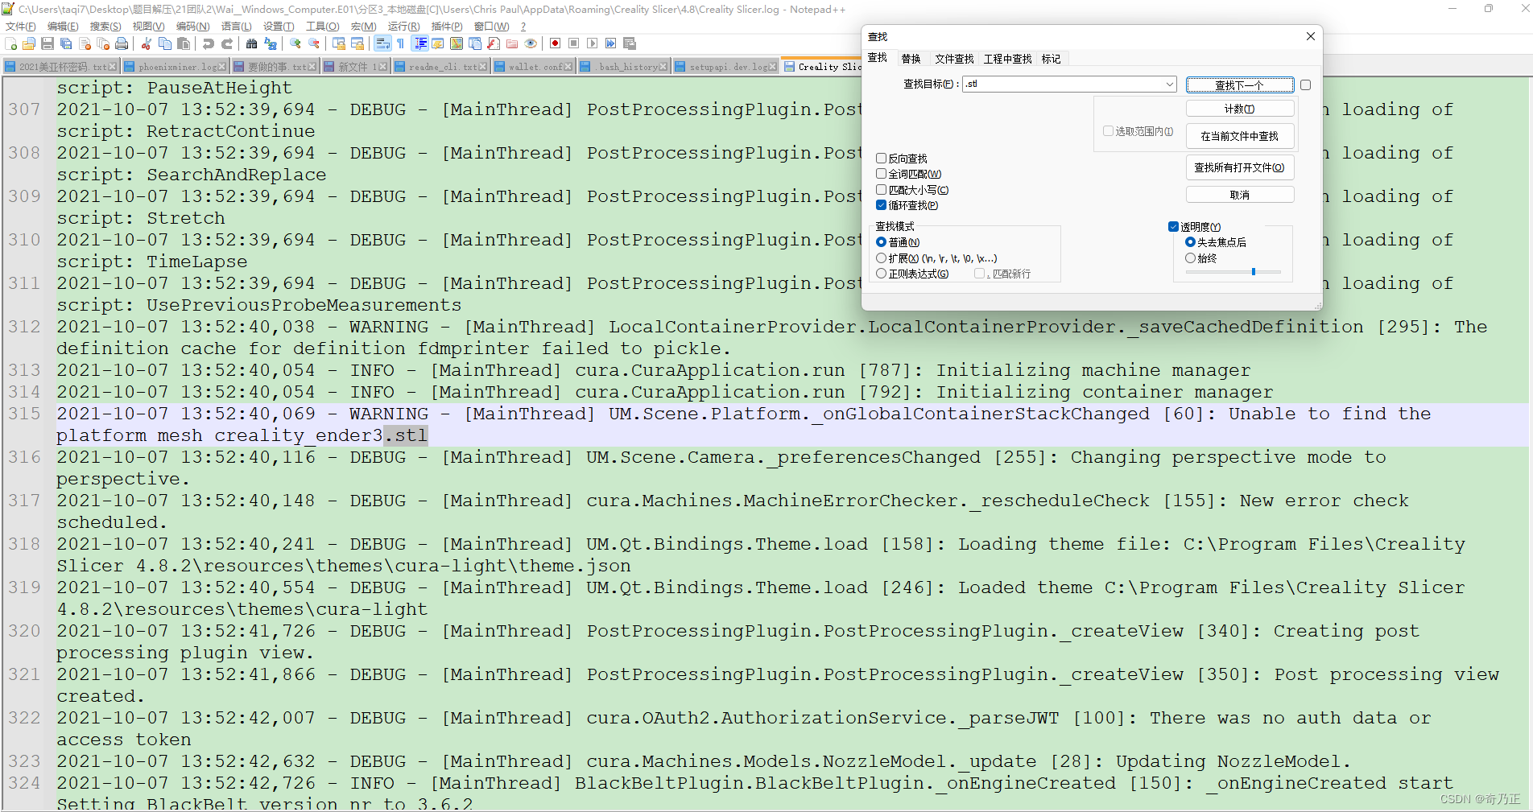The image size is (1533, 812).
Task: Select the 普通 search mode radio
Action: coord(881,242)
